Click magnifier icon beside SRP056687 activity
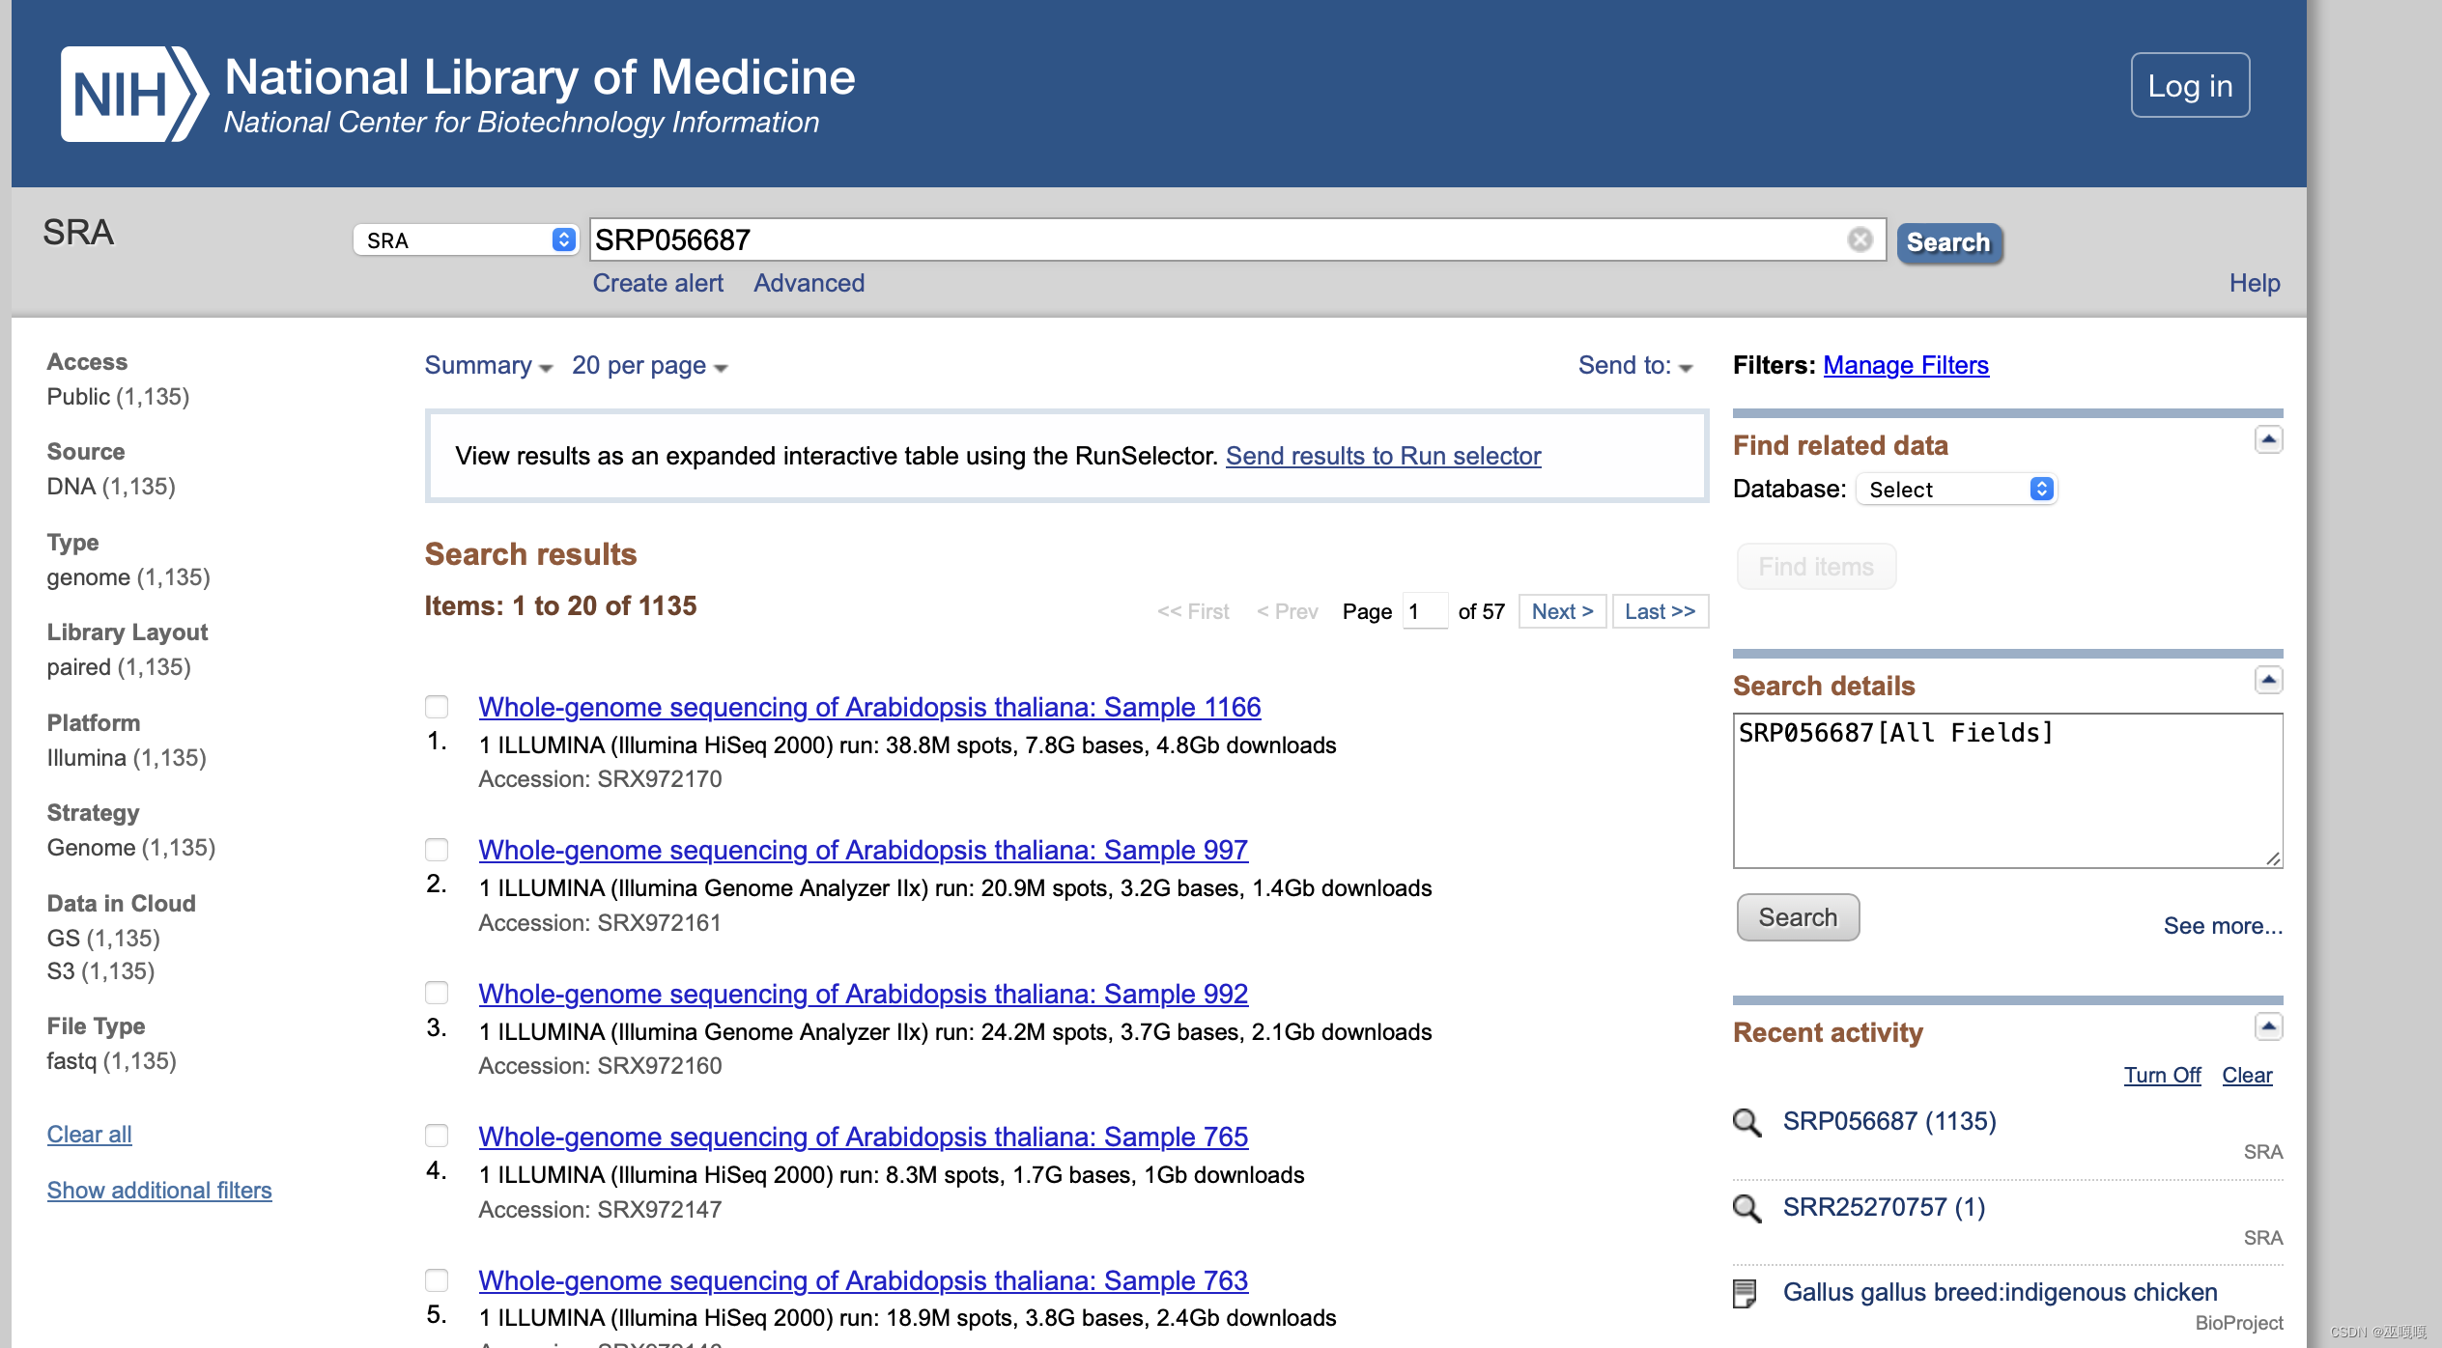Screen dimensions: 2442x1348 1746,1122
